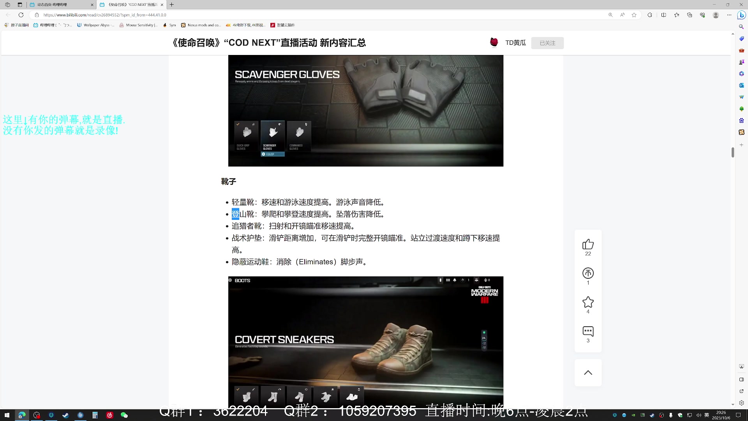
Task: Open the workspaces icon in the title bar
Action: [7, 5]
